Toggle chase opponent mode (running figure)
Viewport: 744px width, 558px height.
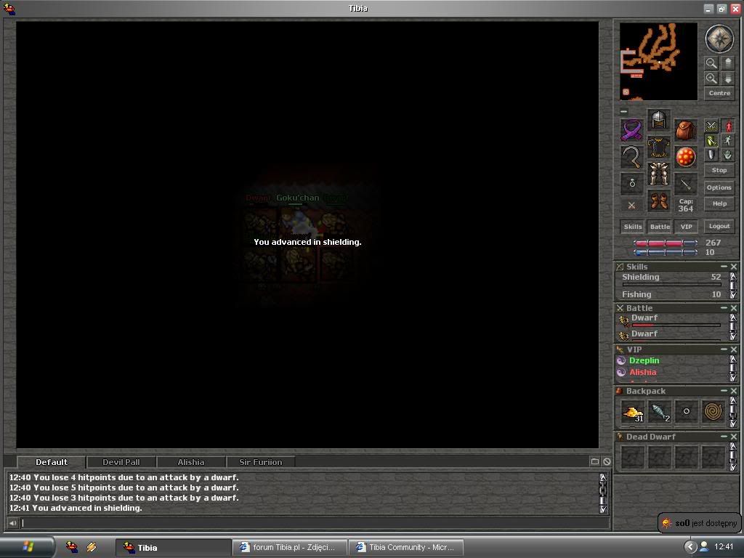728,140
